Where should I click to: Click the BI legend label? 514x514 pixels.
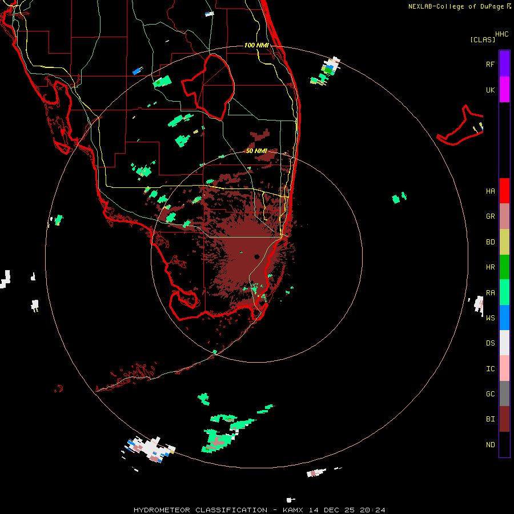coord(490,419)
